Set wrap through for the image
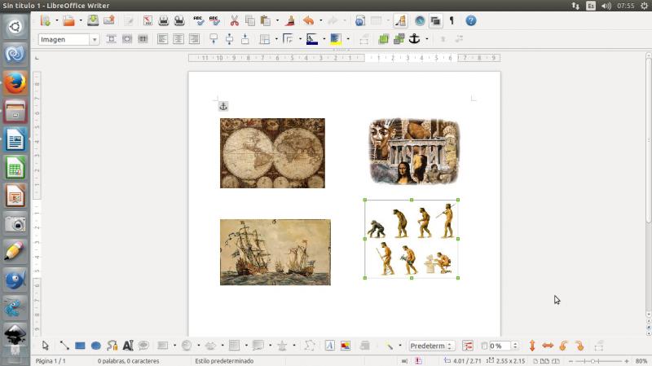This screenshot has height=366, width=652. (x=143, y=39)
